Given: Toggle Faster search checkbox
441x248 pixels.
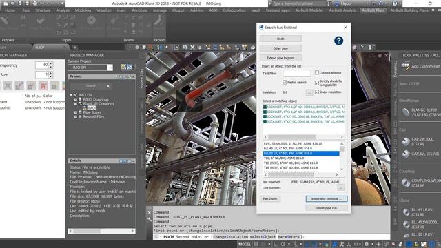Looking at the screenshot, I should pos(285,82).
